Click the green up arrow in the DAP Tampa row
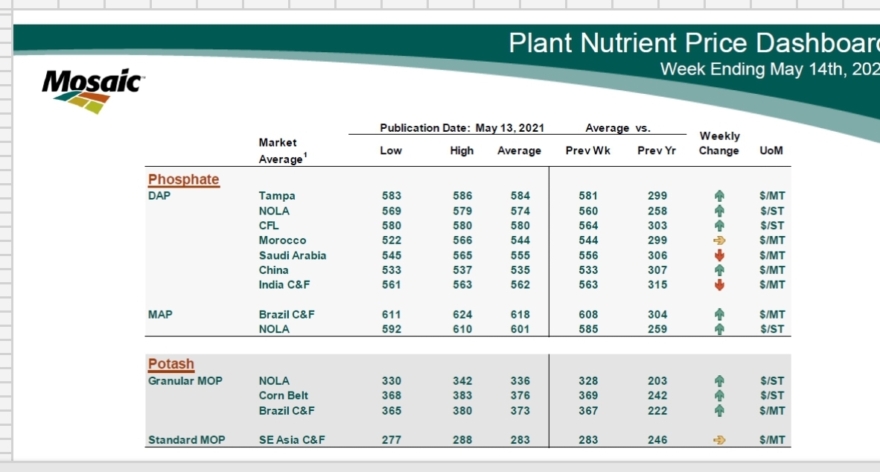 click(718, 197)
